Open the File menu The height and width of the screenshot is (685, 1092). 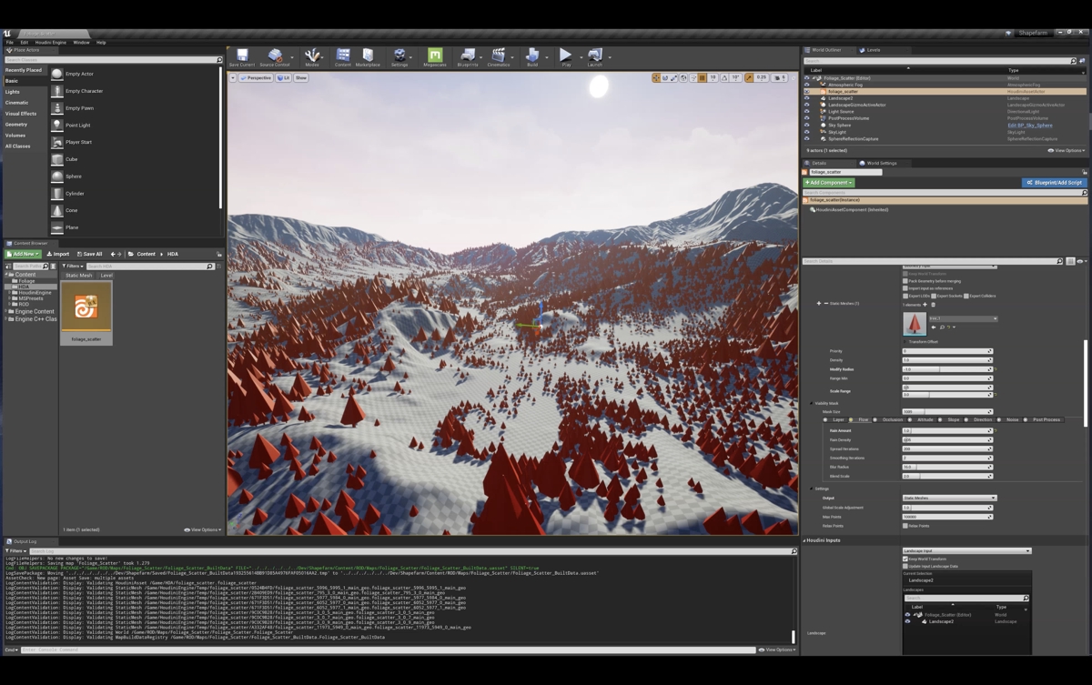click(10, 42)
